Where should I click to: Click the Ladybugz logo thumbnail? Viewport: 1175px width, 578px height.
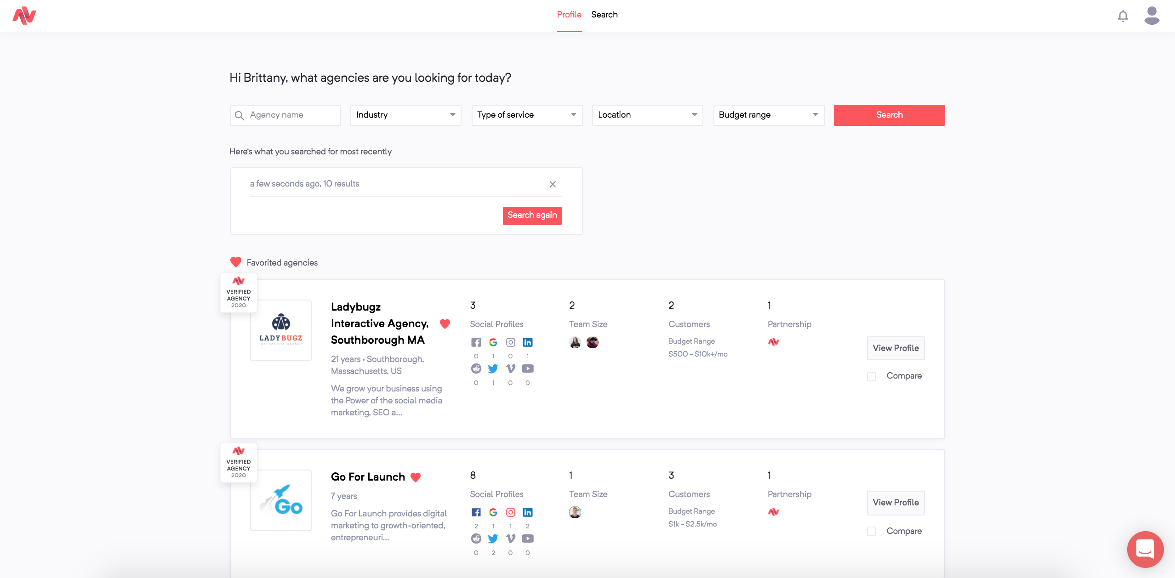(x=280, y=330)
